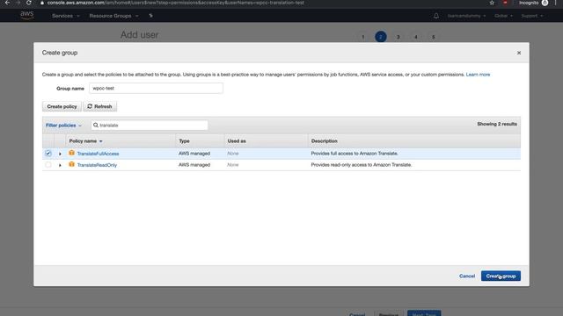The width and height of the screenshot is (563, 316).
Task: Open the account name dropdown
Action: [466, 16]
